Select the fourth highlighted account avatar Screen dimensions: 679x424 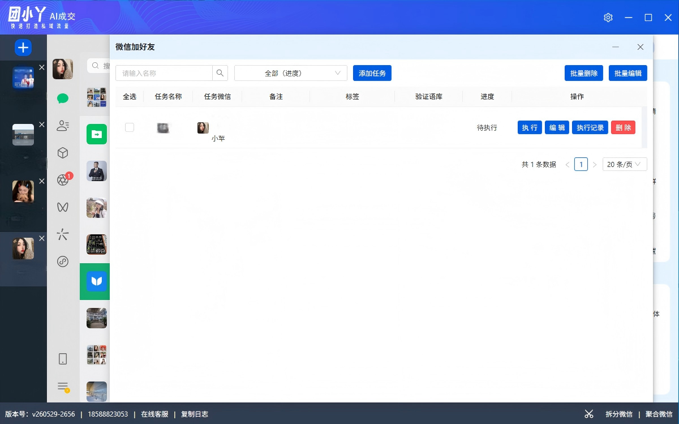23,249
